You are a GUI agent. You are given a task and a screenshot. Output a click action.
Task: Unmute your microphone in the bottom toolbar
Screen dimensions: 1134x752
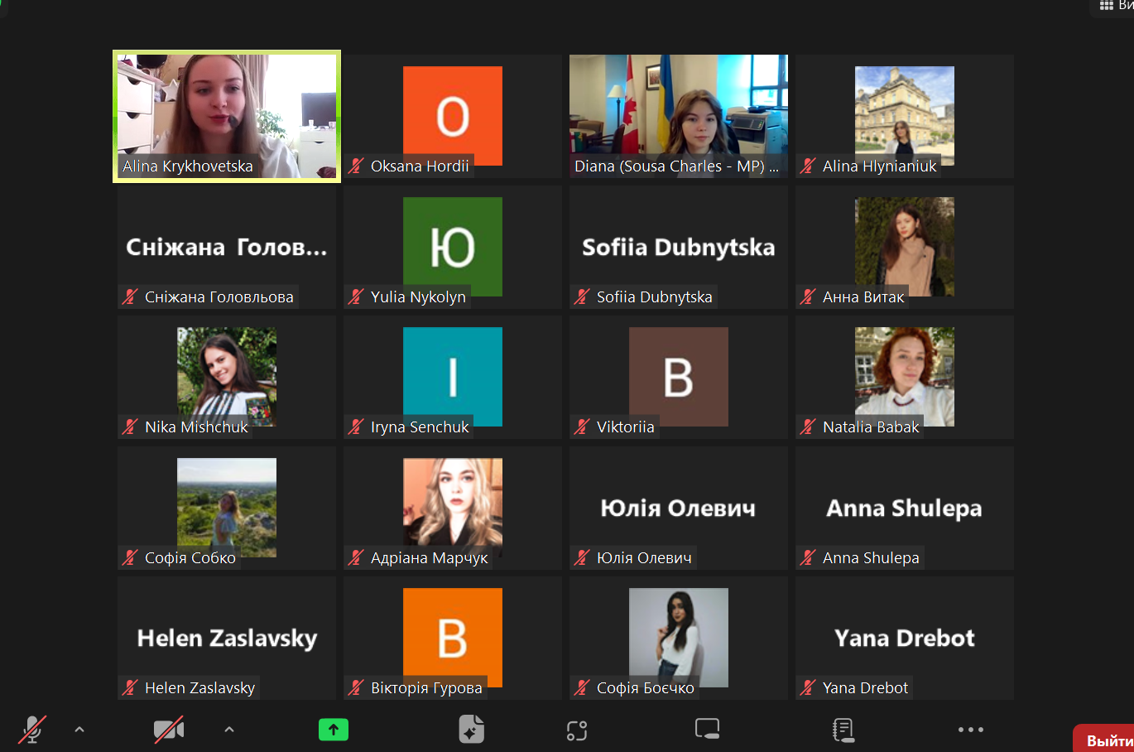click(32, 730)
